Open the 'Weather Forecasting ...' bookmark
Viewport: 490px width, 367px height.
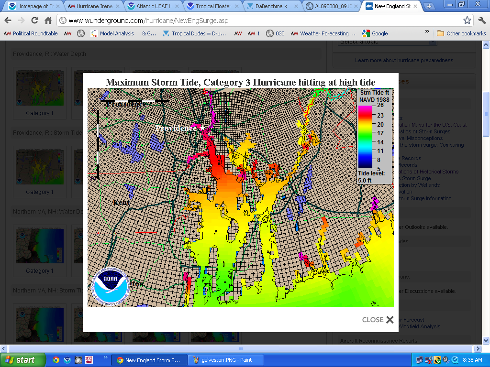323,33
